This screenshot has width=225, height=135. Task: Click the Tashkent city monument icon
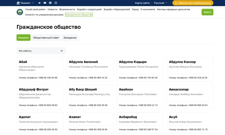pyautogui.click(x=18, y=3)
